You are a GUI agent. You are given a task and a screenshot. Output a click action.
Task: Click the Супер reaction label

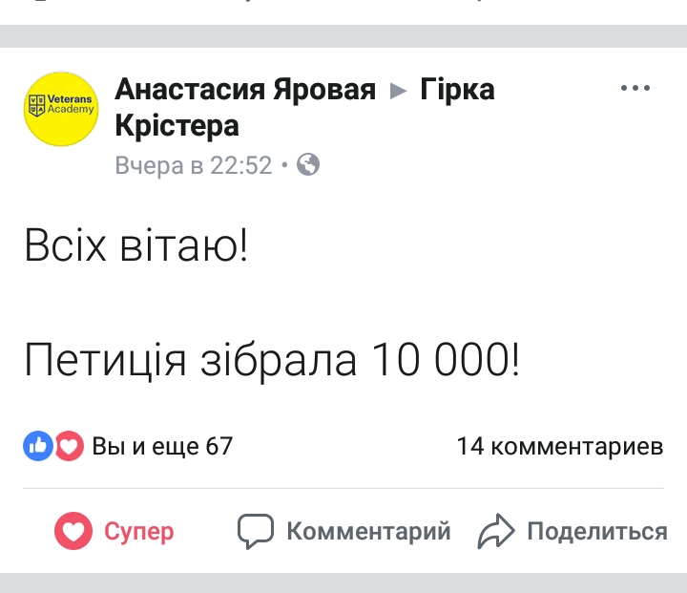pos(139,532)
